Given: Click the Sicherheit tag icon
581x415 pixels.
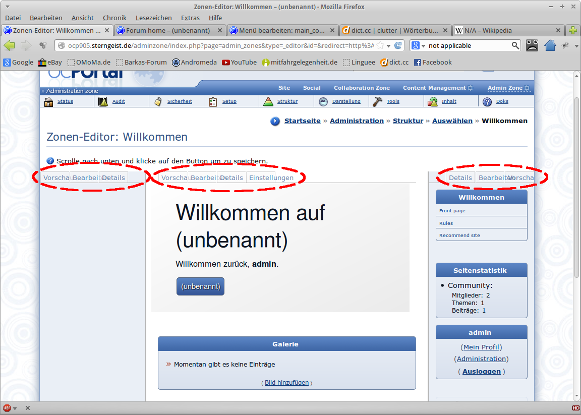Looking at the screenshot, I should (x=158, y=101).
